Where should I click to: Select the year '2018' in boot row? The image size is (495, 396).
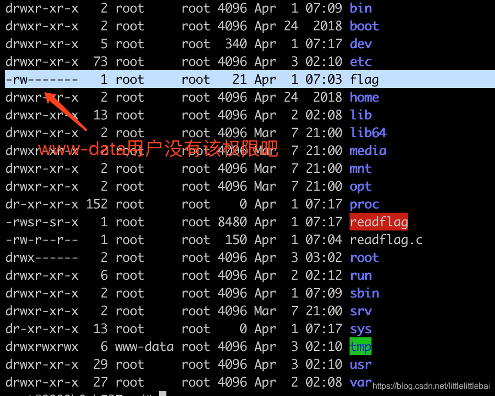(328, 26)
